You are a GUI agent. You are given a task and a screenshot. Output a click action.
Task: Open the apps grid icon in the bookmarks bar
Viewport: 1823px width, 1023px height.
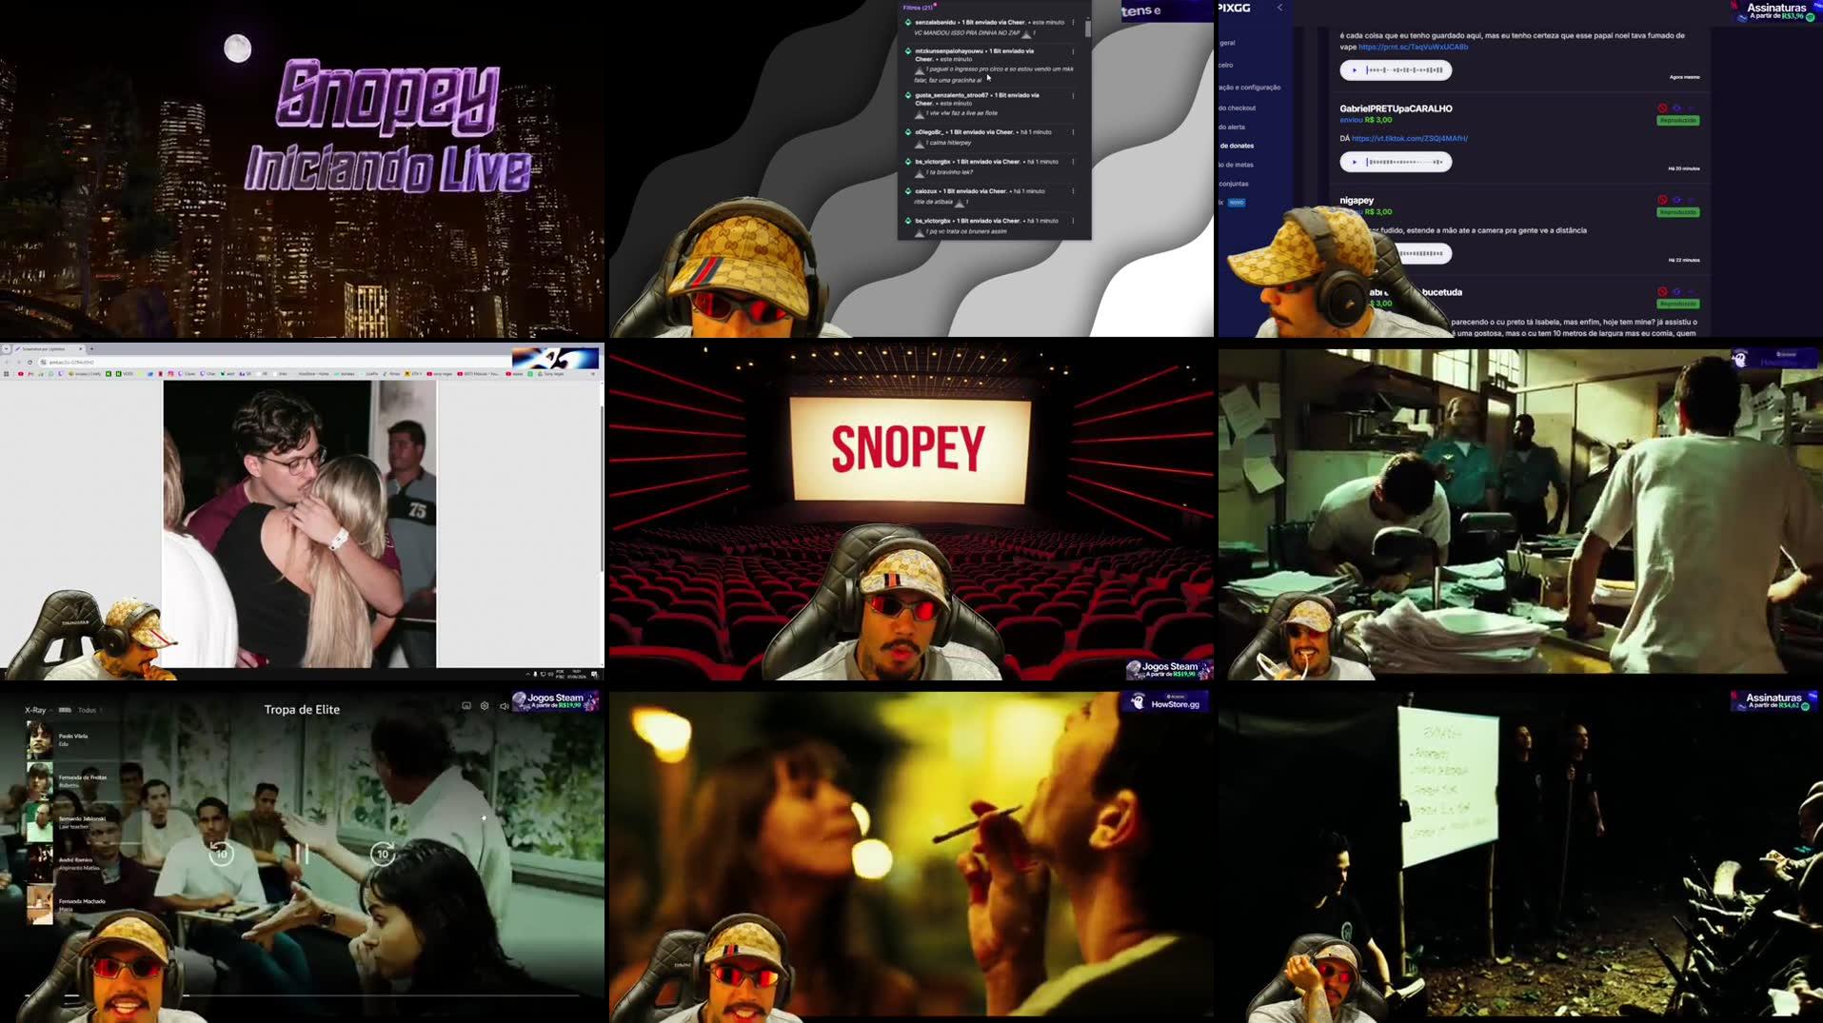coord(6,374)
